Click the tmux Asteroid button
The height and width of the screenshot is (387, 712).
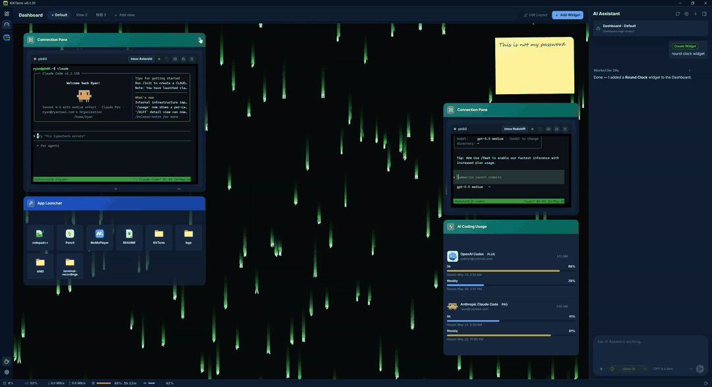click(141, 59)
